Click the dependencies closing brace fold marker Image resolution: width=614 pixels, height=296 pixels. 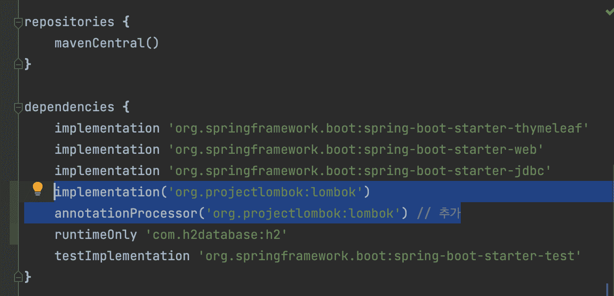[18, 277]
